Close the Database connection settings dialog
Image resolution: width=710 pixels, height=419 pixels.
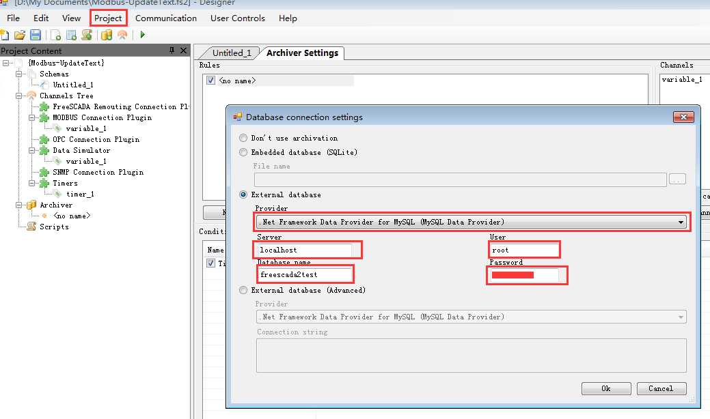point(683,117)
